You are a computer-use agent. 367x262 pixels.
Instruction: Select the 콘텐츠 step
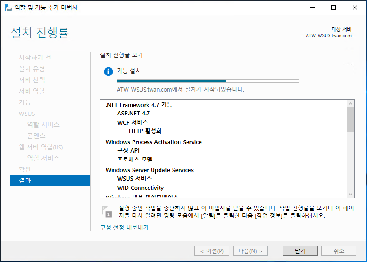[x=36, y=135]
